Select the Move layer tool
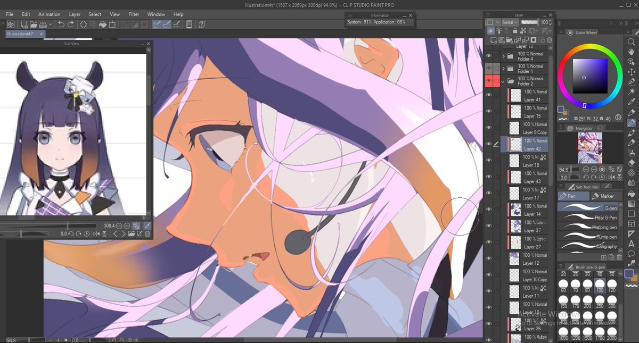The width and height of the screenshot is (639, 343). pyautogui.click(x=632, y=71)
